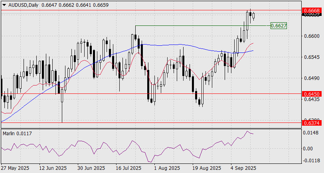Select the AUDUSD,Daily chart title text
The height and width of the screenshot is (173, 324).
24,5
